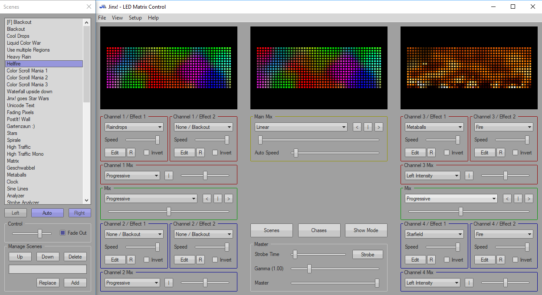The height and width of the screenshot is (295, 542).
Task: Click Main Mix right arrow button
Action: point(378,127)
